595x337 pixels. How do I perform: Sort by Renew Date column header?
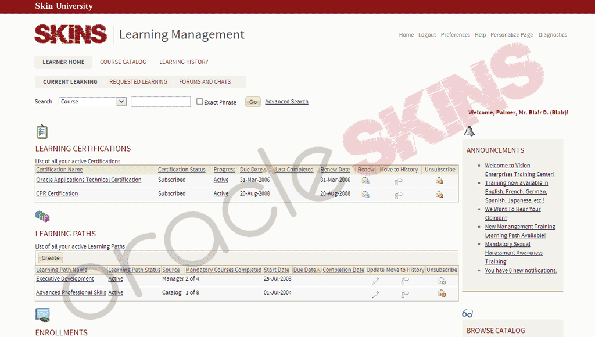335,170
